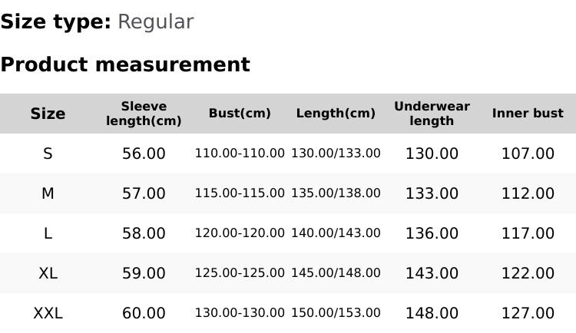576x333 pixels.
Task: Click underwear length value 143.00
Action: 432,273
